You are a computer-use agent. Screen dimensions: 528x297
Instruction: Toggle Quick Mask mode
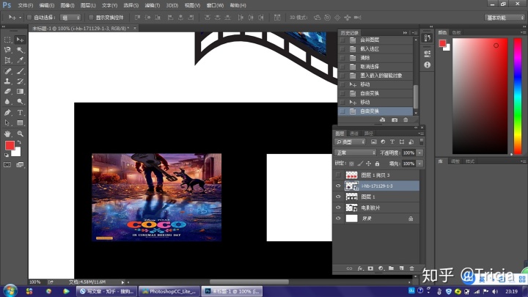coord(7,165)
